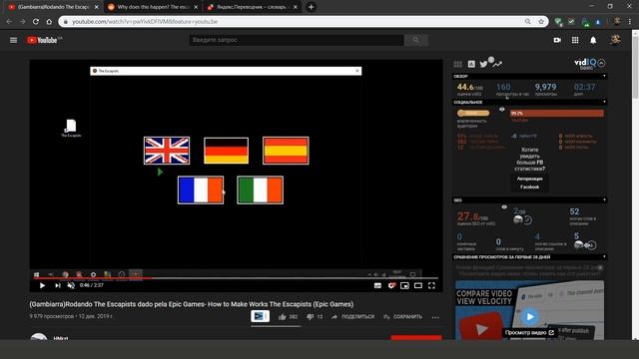Screen dimensions: 639x359
Task: Open the Chrome profile avatar
Action: pos(617,22)
